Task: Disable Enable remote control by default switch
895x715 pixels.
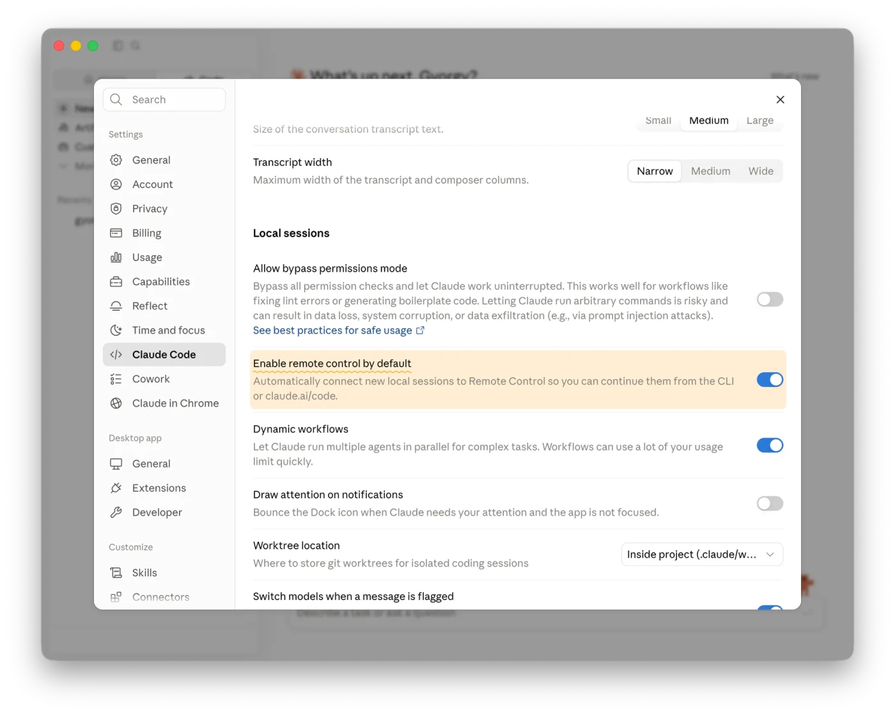Action: pyautogui.click(x=770, y=380)
